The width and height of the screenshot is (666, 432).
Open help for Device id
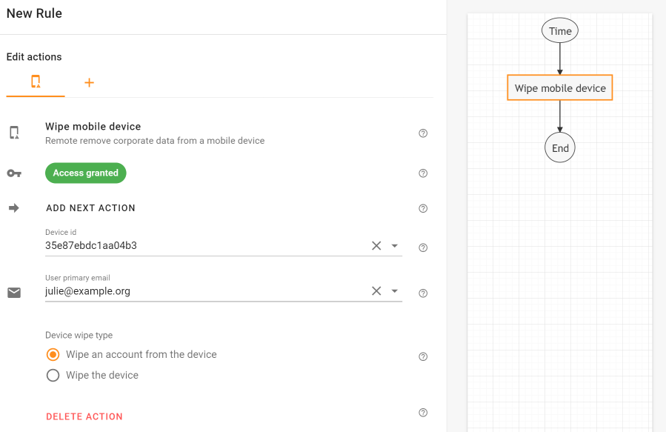pos(423,247)
